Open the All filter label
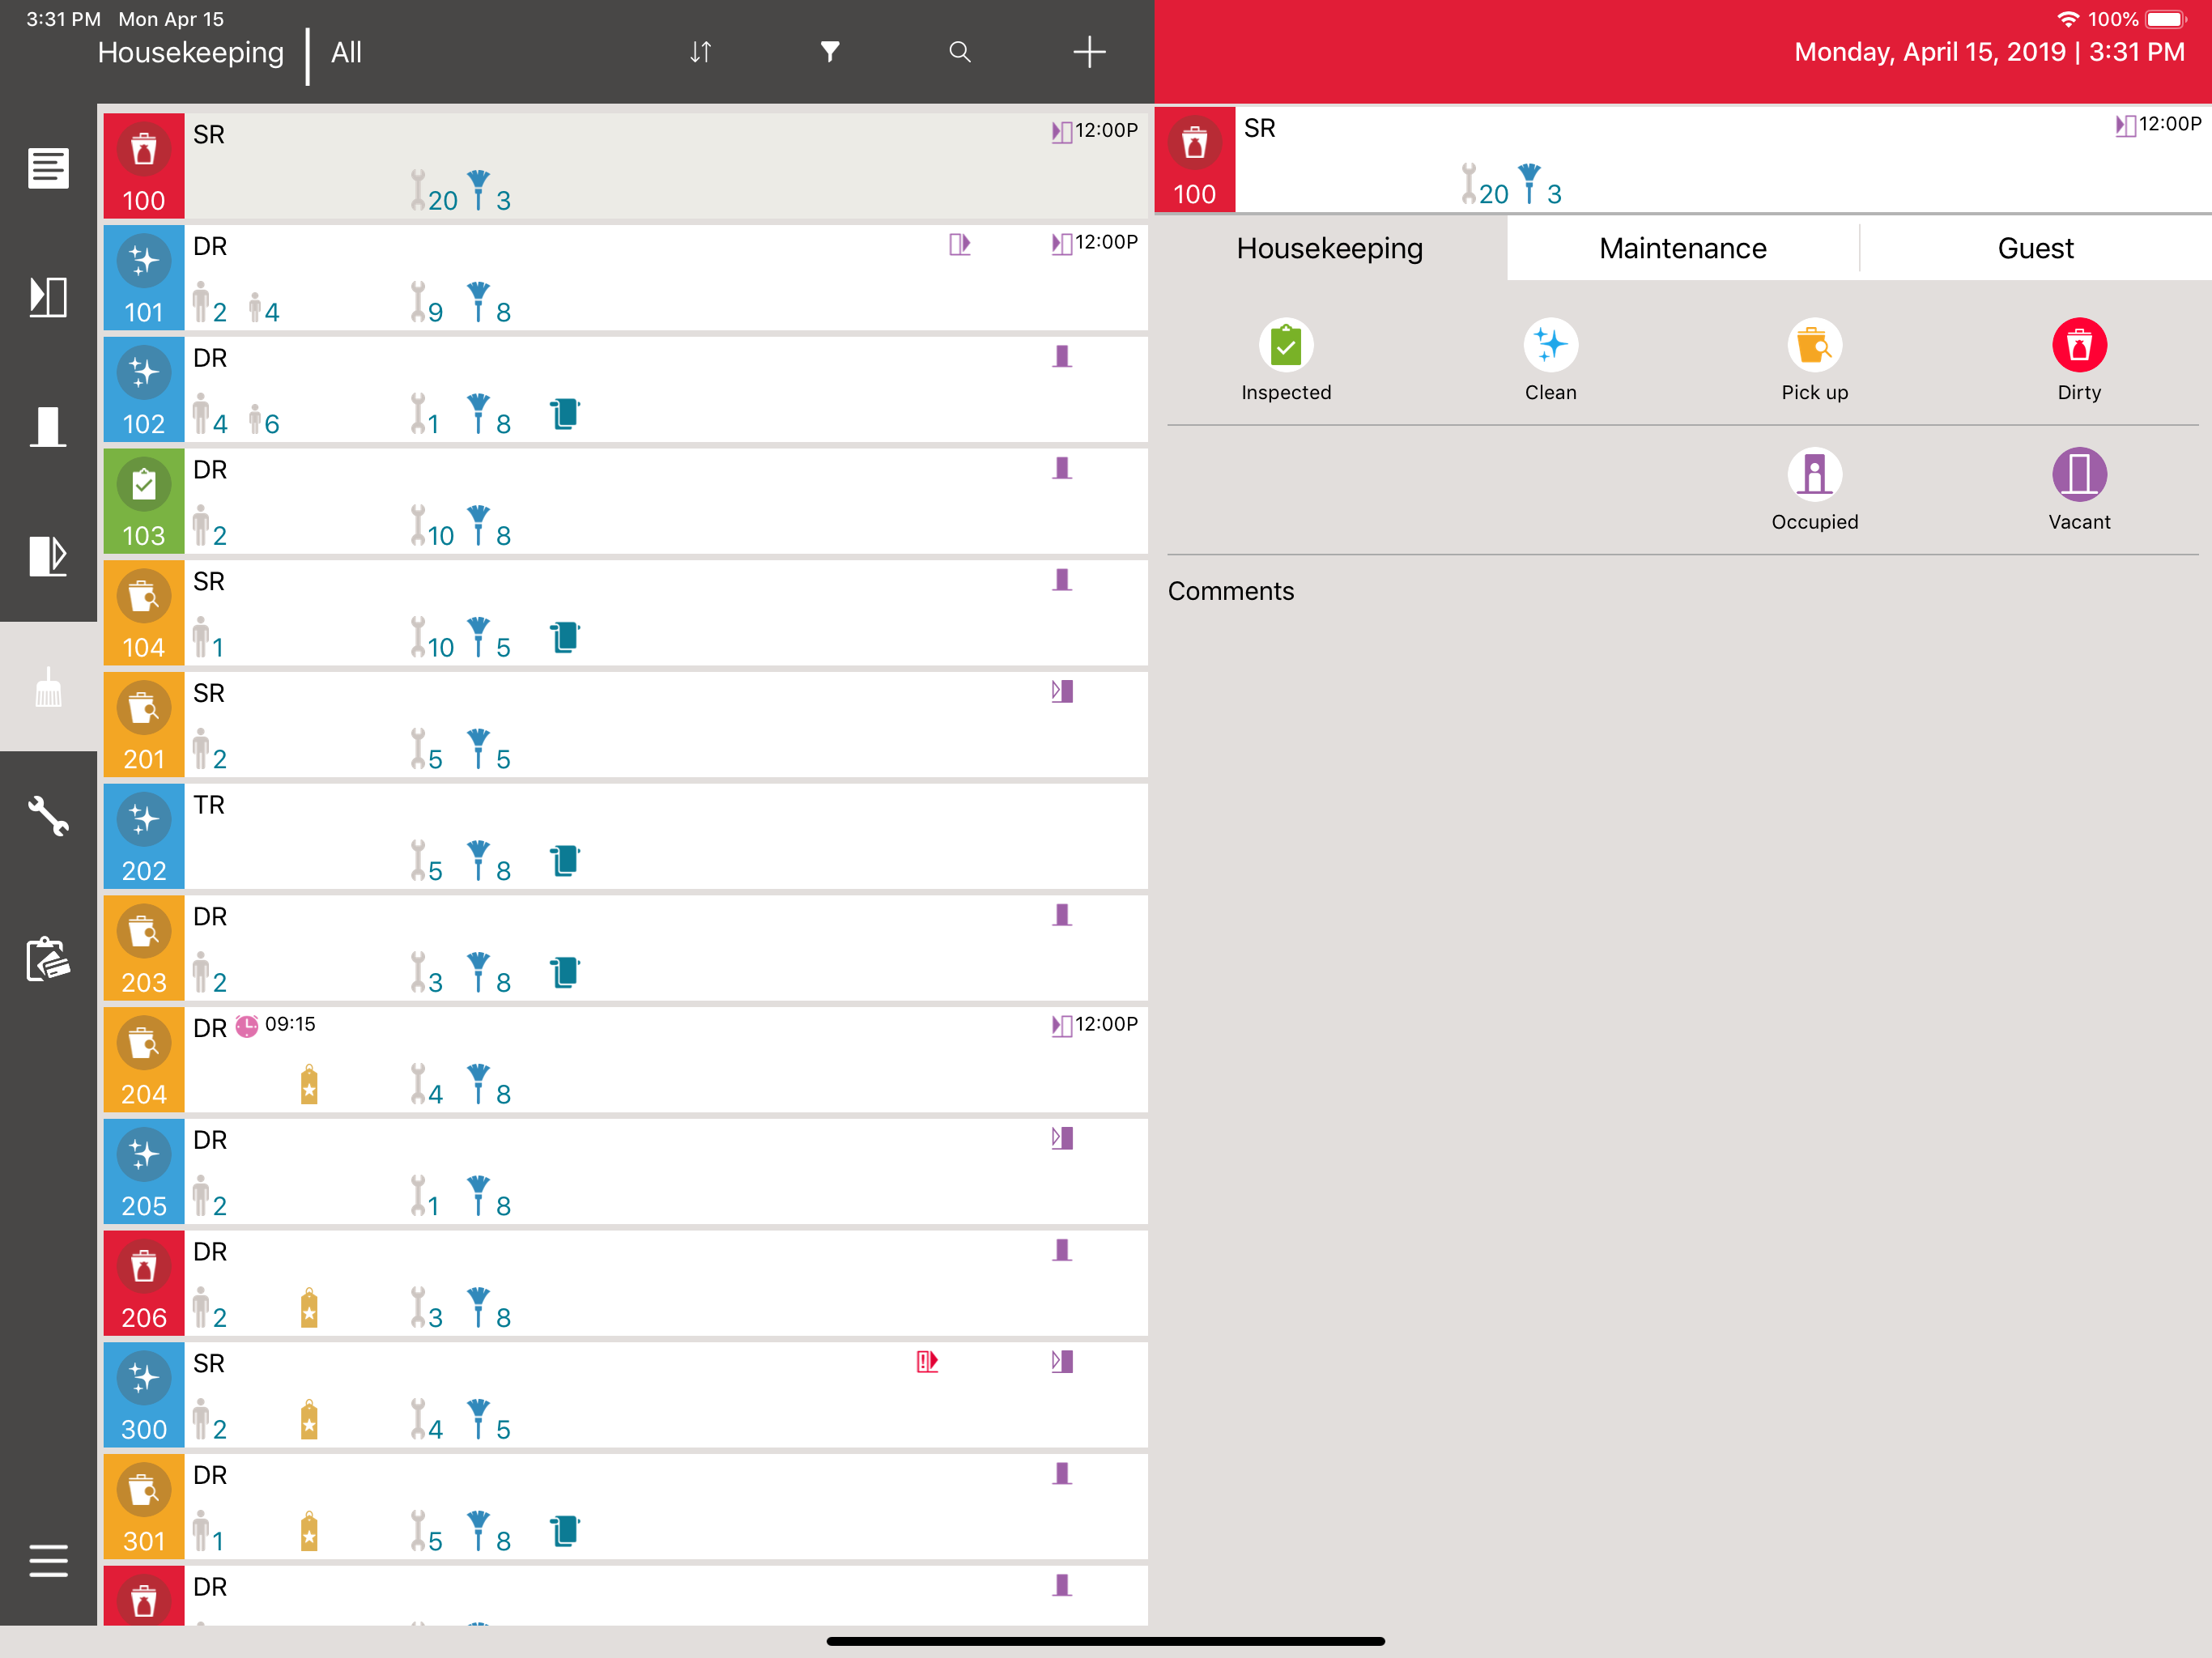Image resolution: width=2212 pixels, height=1658 pixels. coord(346,52)
